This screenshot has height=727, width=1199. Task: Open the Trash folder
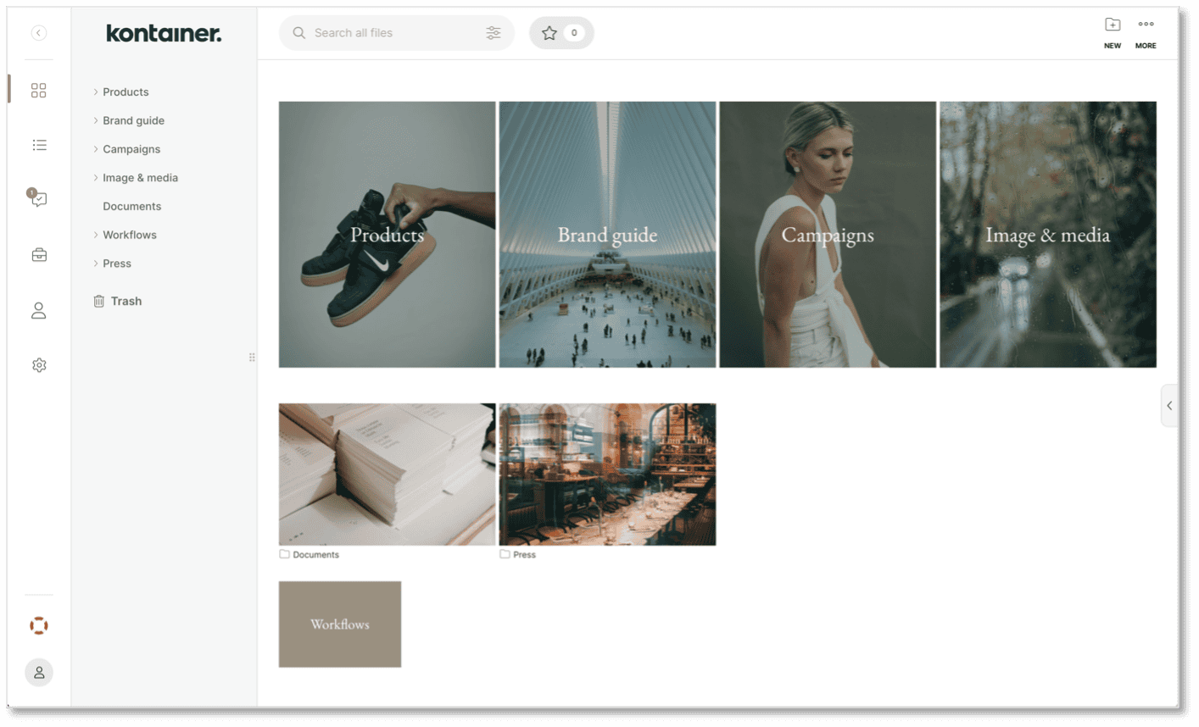[x=127, y=301]
